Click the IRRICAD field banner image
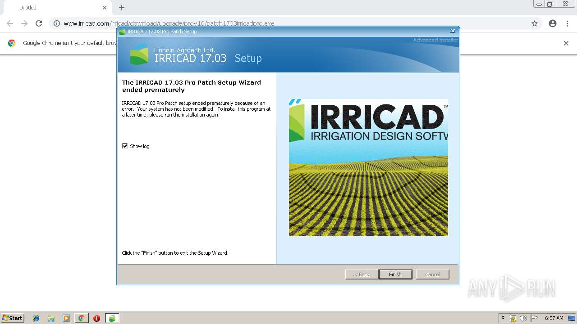Viewport: 577px width, 324px height. [x=368, y=167]
